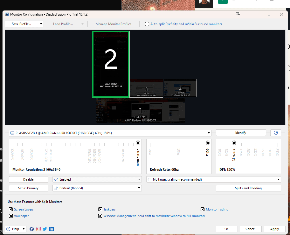
Task: Close the Monitor Configuration window
Action: (281, 14)
